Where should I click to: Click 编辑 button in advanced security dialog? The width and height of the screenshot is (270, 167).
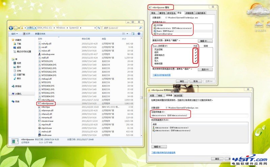159,147
